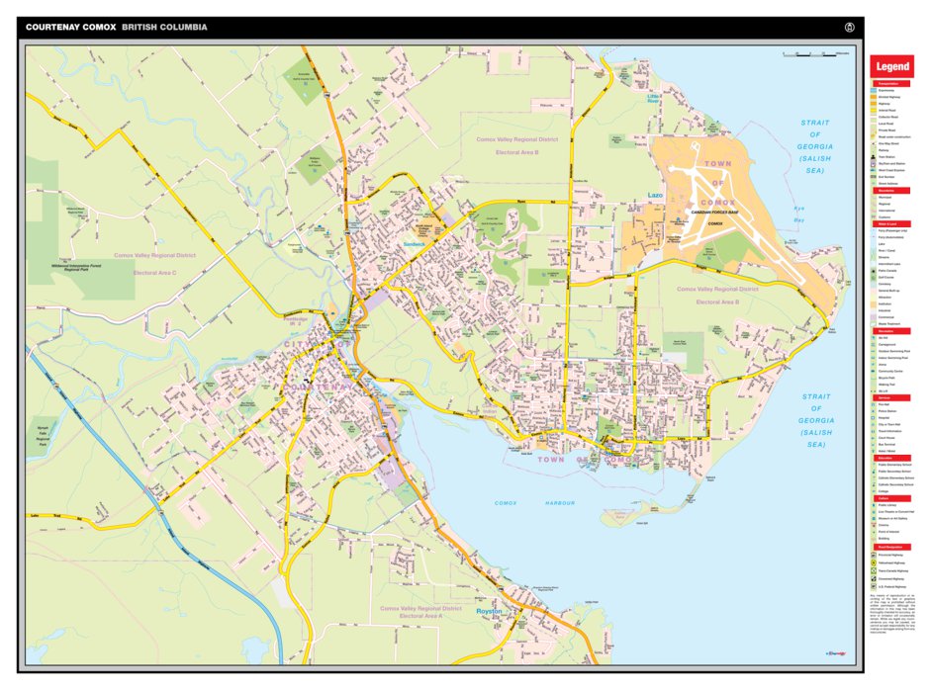Click the north compass icon at top right
This screenshot has width=932, height=690.
click(x=849, y=27)
